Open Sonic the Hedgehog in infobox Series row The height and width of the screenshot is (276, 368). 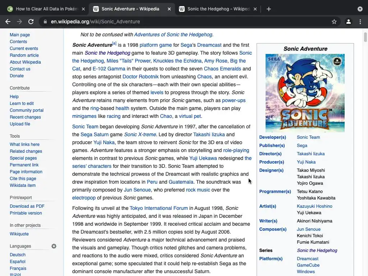point(317,250)
